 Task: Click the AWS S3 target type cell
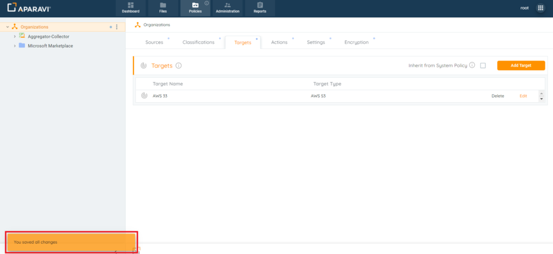point(318,96)
